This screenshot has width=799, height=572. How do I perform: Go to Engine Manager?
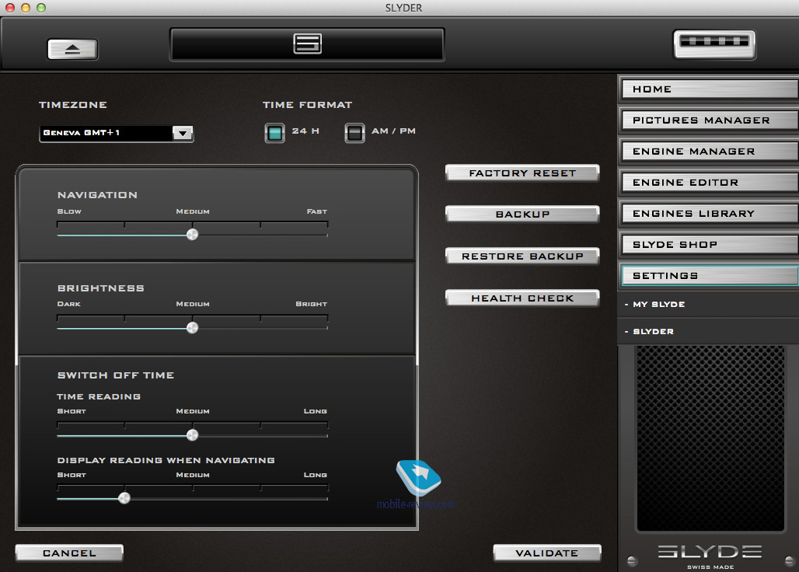[x=710, y=152]
